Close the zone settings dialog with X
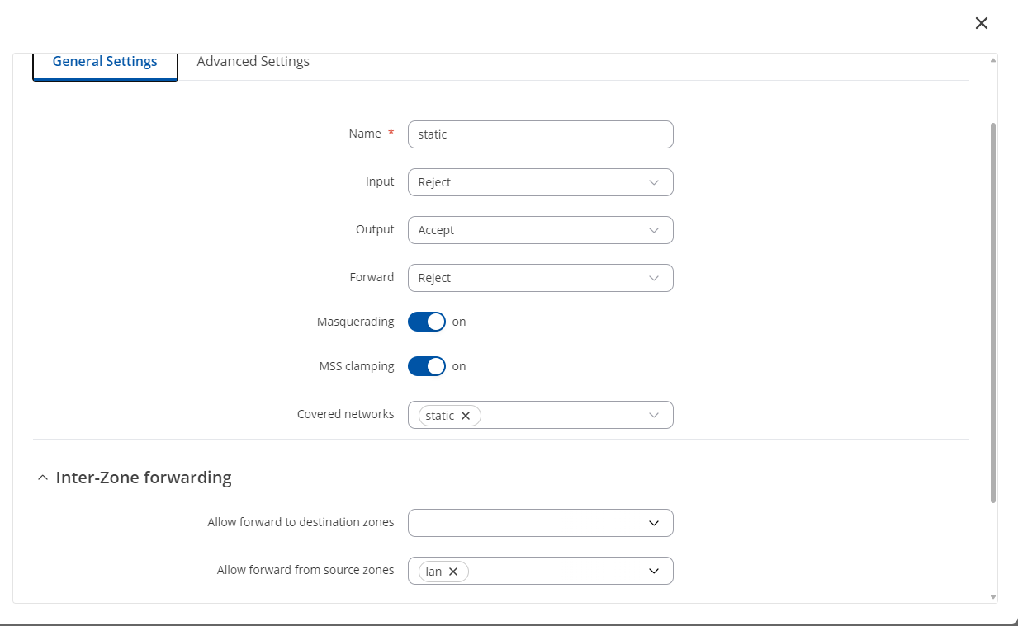1018x626 pixels. [x=981, y=23]
